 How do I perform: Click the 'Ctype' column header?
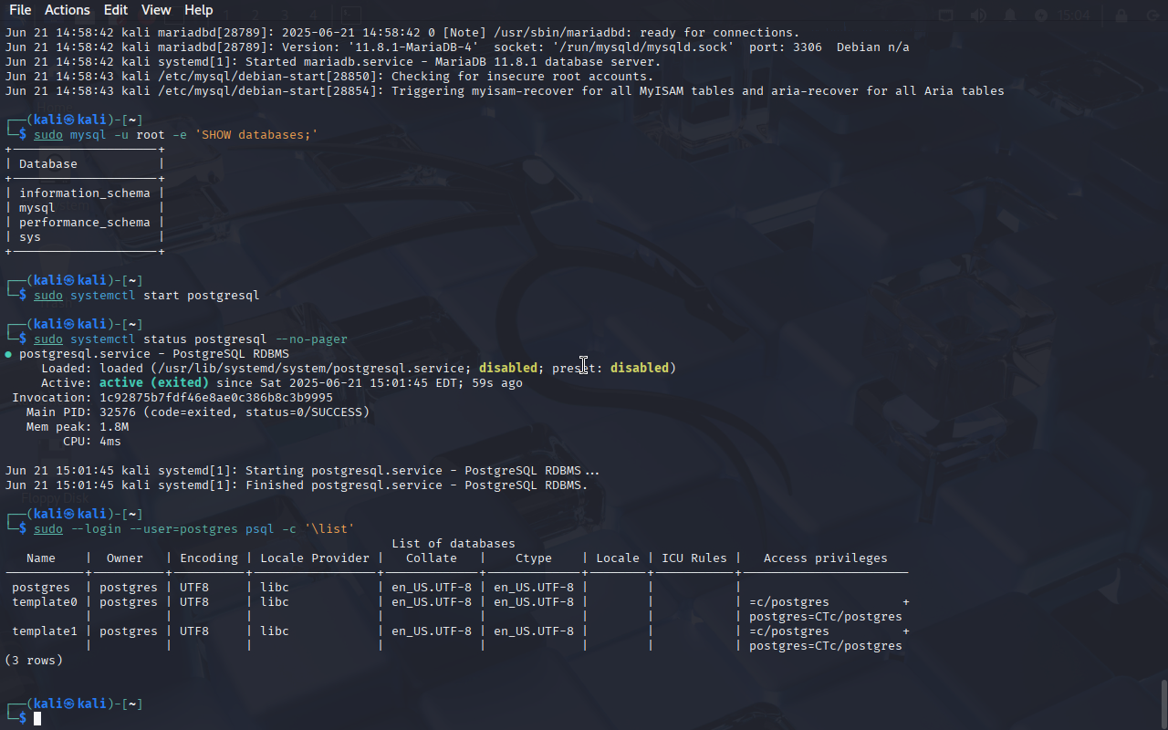tap(534, 558)
